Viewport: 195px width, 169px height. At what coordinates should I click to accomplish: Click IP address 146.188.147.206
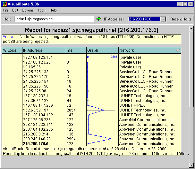(38, 105)
